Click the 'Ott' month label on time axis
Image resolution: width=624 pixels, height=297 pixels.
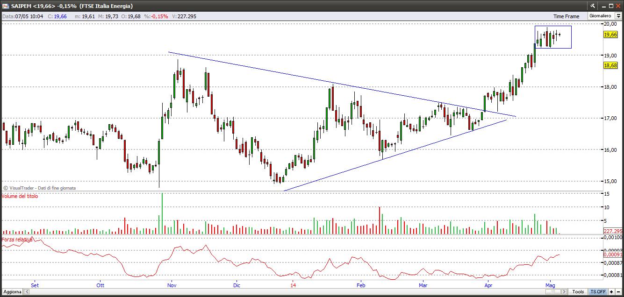click(x=100, y=284)
